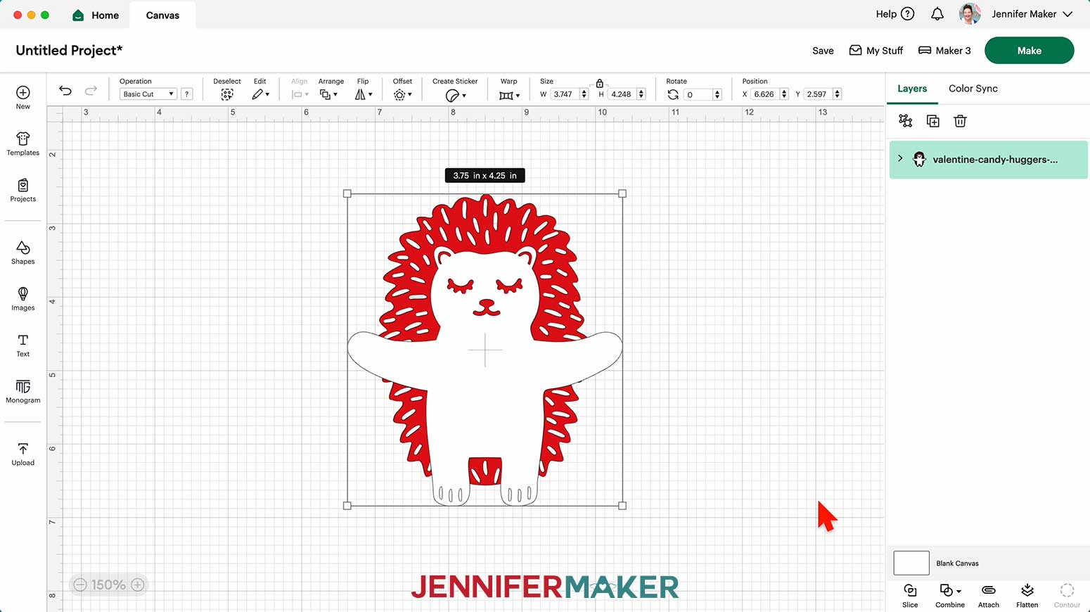The height and width of the screenshot is (612, 1090).
Task: Click the height stepper arrows
Action: (x=641, y=94)
